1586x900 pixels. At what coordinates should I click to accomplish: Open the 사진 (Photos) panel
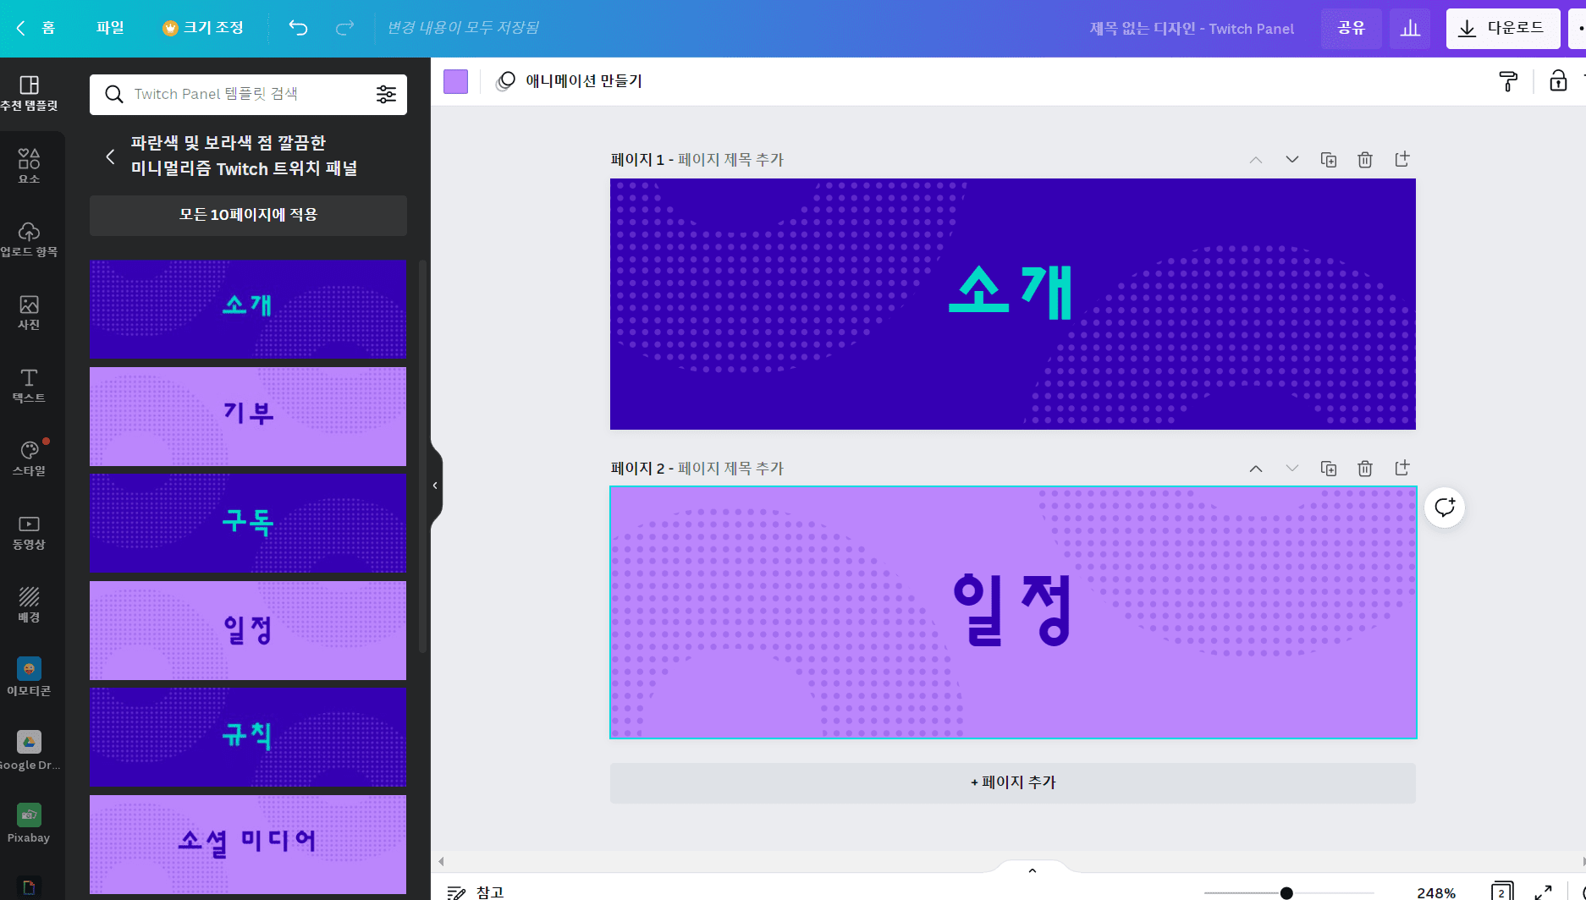point(29,312)
